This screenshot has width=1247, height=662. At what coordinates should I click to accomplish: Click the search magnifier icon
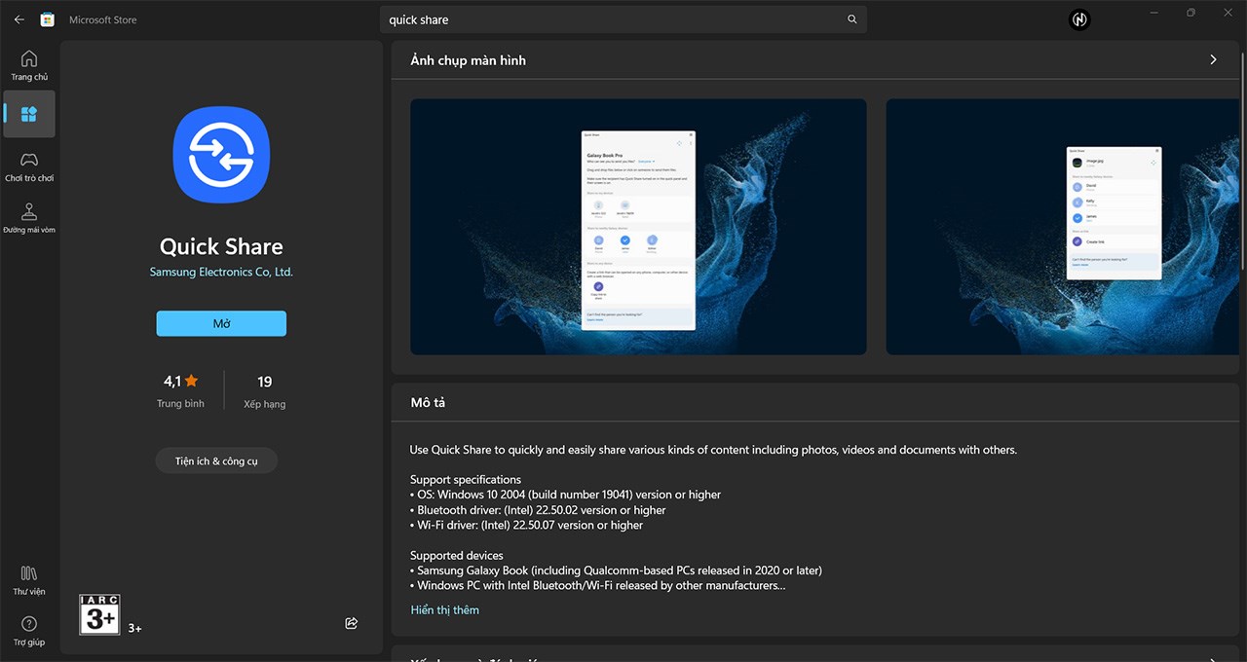851,18
